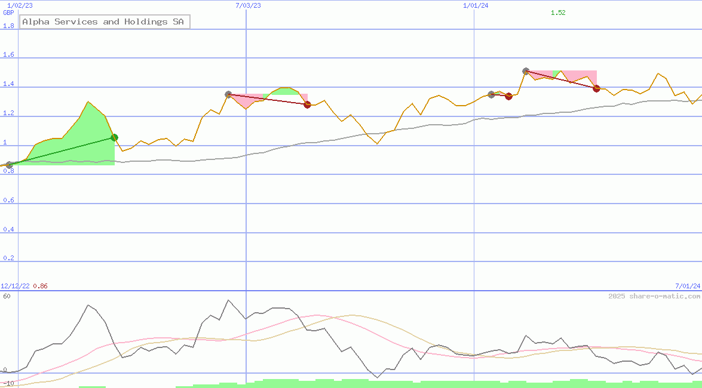
Task: Select the grey marker starting the first red trade line
Action: [x=228, y=94]
